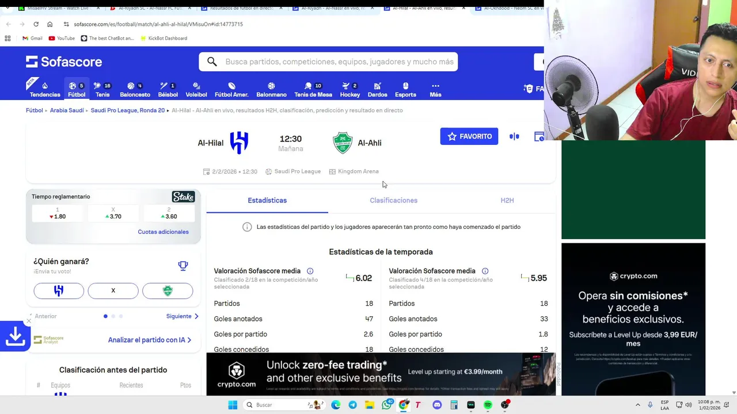Open the Windows Start menu
737x414 pixels.
[233, 405]
